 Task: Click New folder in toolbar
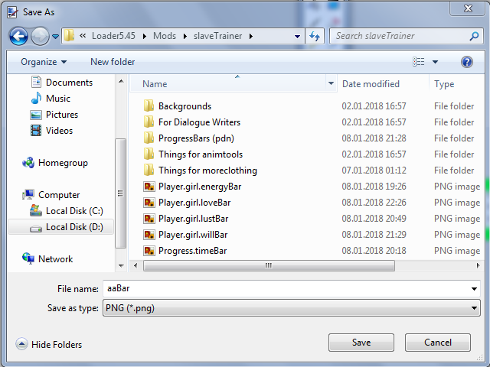(113, 62)
